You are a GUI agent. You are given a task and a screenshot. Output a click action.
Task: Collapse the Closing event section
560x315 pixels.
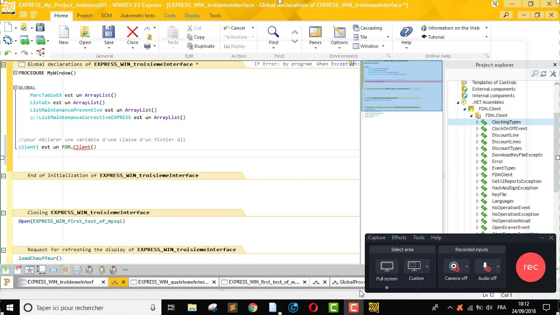click(3, 213)
